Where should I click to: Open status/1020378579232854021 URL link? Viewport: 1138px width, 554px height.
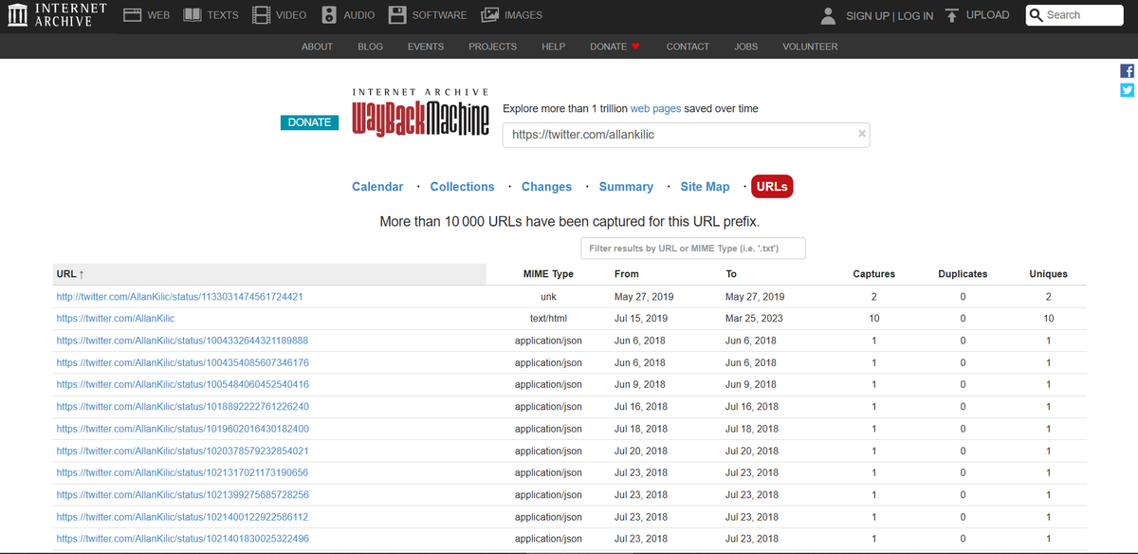click(x=182, y=451)
